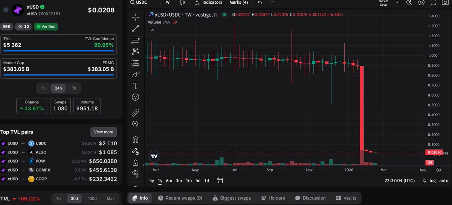
Task: Select the brush drawing tool
Action: [x=136, y=74]
